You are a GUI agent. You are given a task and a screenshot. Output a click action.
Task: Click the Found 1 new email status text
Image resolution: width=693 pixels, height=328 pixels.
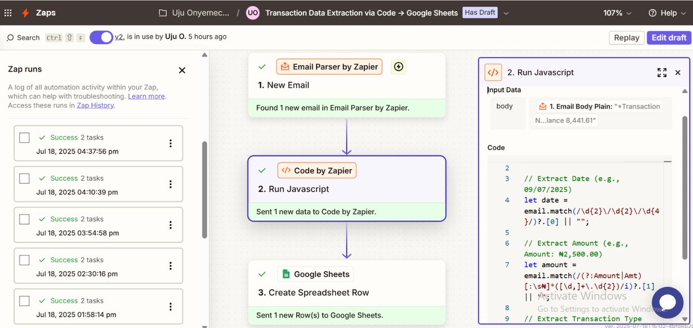coord(333,107)
